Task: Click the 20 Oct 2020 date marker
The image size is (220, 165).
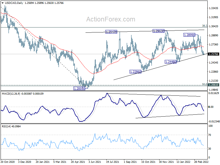Action: tap(8, 162)
